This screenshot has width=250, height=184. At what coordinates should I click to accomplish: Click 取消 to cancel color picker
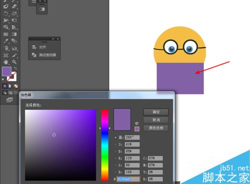(x=156, y=120)
